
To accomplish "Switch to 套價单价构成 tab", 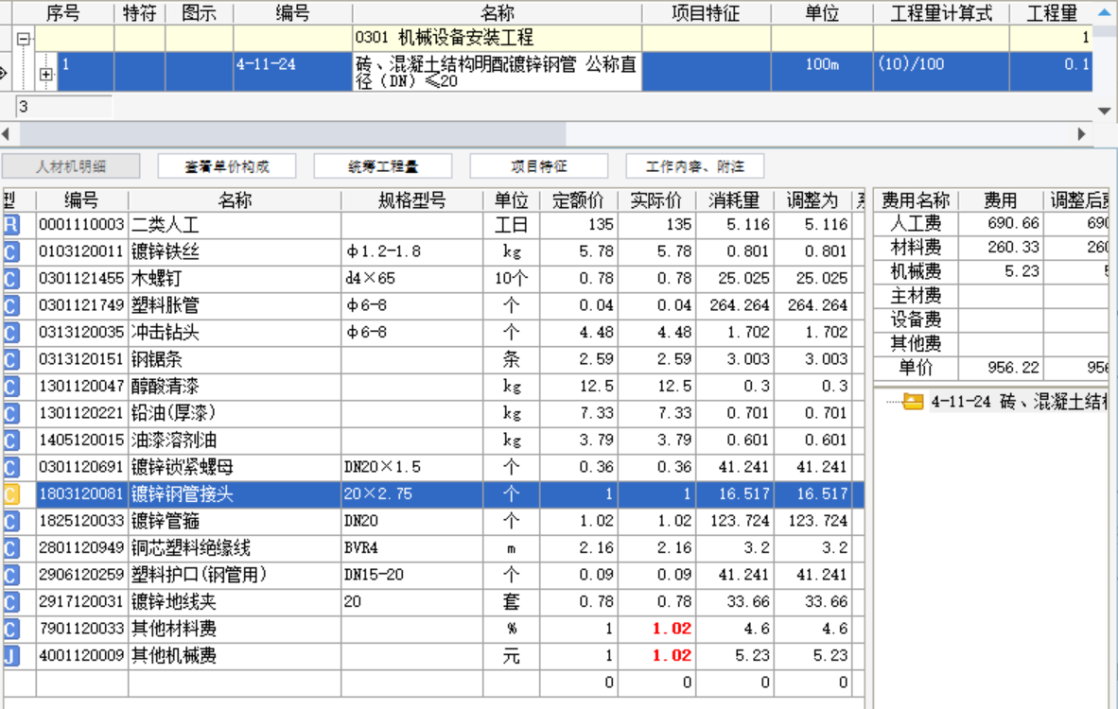I will coord(227,166).
